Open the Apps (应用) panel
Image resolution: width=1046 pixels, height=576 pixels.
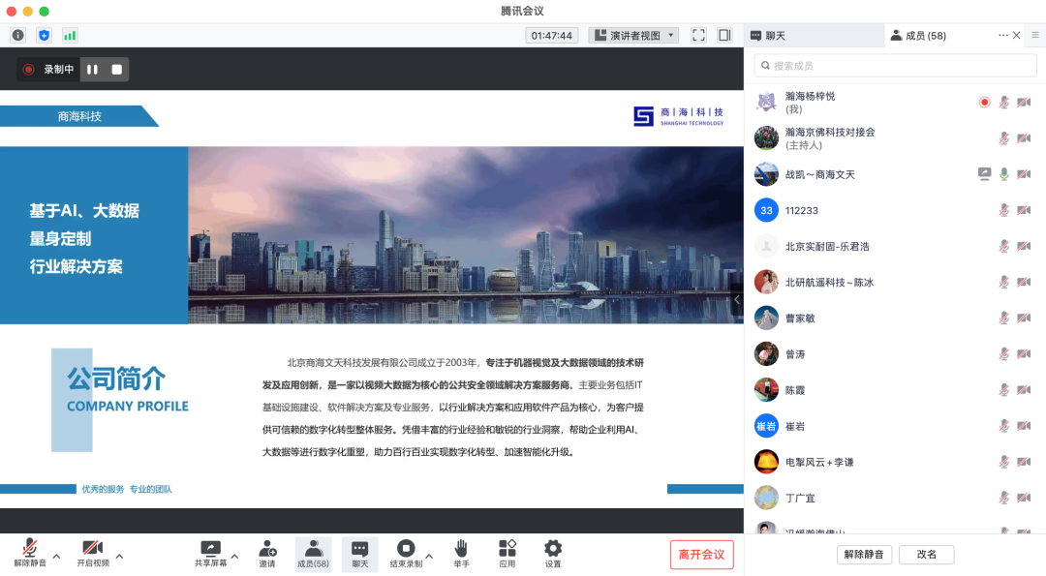click(507, 553)
